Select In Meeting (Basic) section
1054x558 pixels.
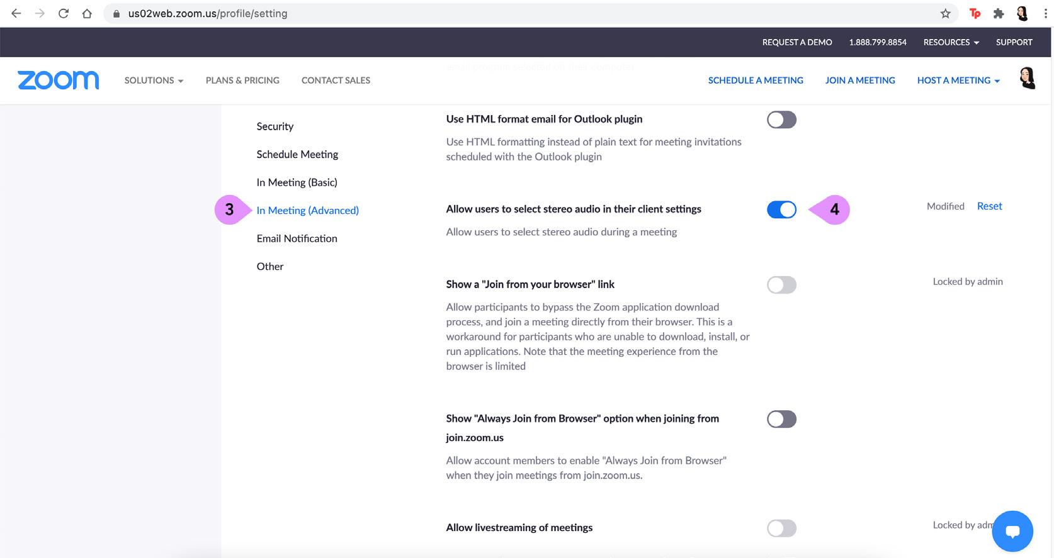point(297,182)
